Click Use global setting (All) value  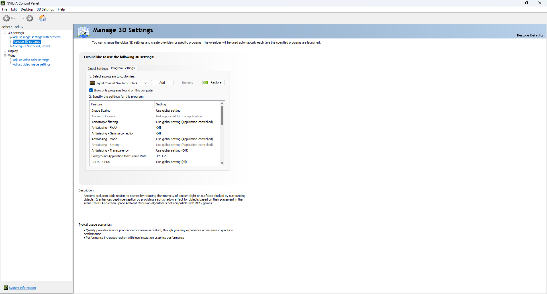(172, 162)
